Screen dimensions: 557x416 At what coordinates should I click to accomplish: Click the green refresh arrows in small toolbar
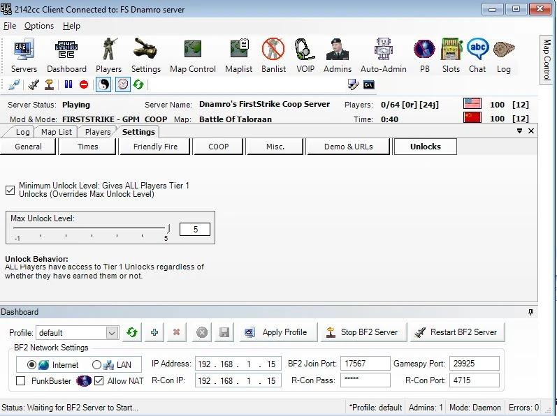click(x=138, y=84)
